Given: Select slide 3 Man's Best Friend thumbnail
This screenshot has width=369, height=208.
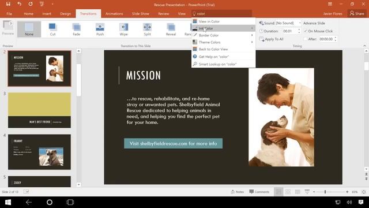Looking at the screenshot, I should [x=39, y=110].
